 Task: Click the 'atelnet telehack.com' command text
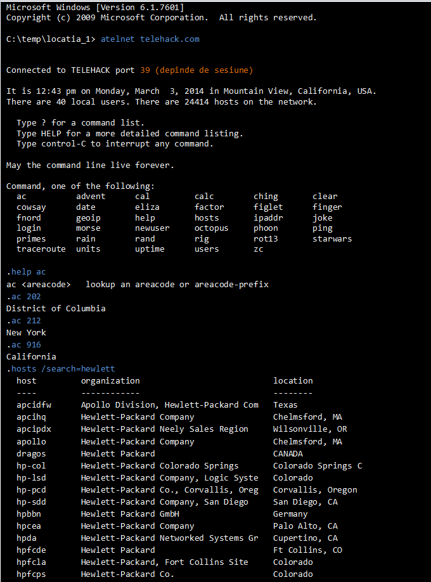[x=150, y=39]
